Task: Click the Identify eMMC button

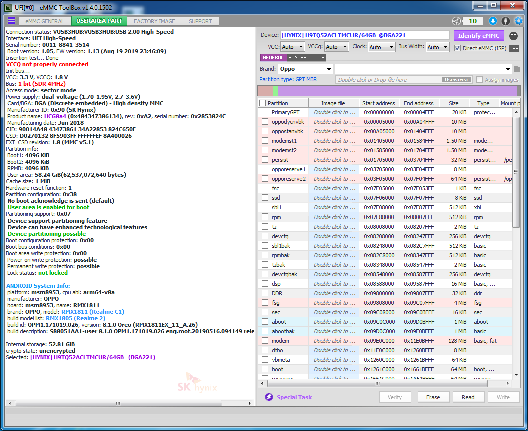Action: (x=479, y=35)
